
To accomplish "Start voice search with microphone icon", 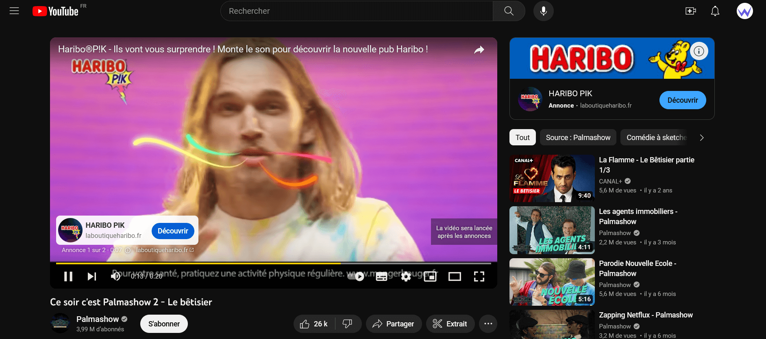I will point(543,11).
